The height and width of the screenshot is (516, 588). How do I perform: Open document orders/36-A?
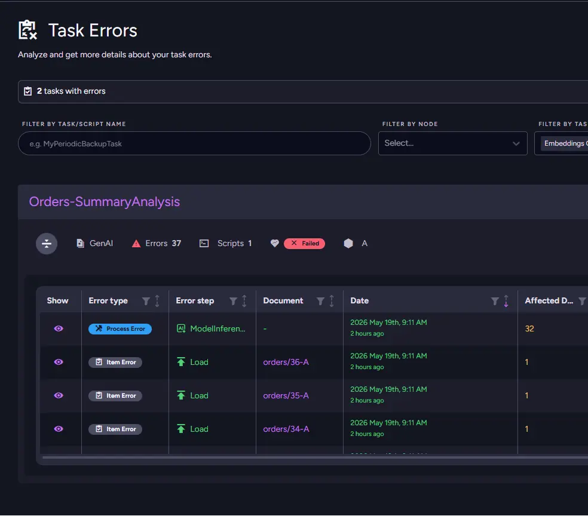point(286,362)
